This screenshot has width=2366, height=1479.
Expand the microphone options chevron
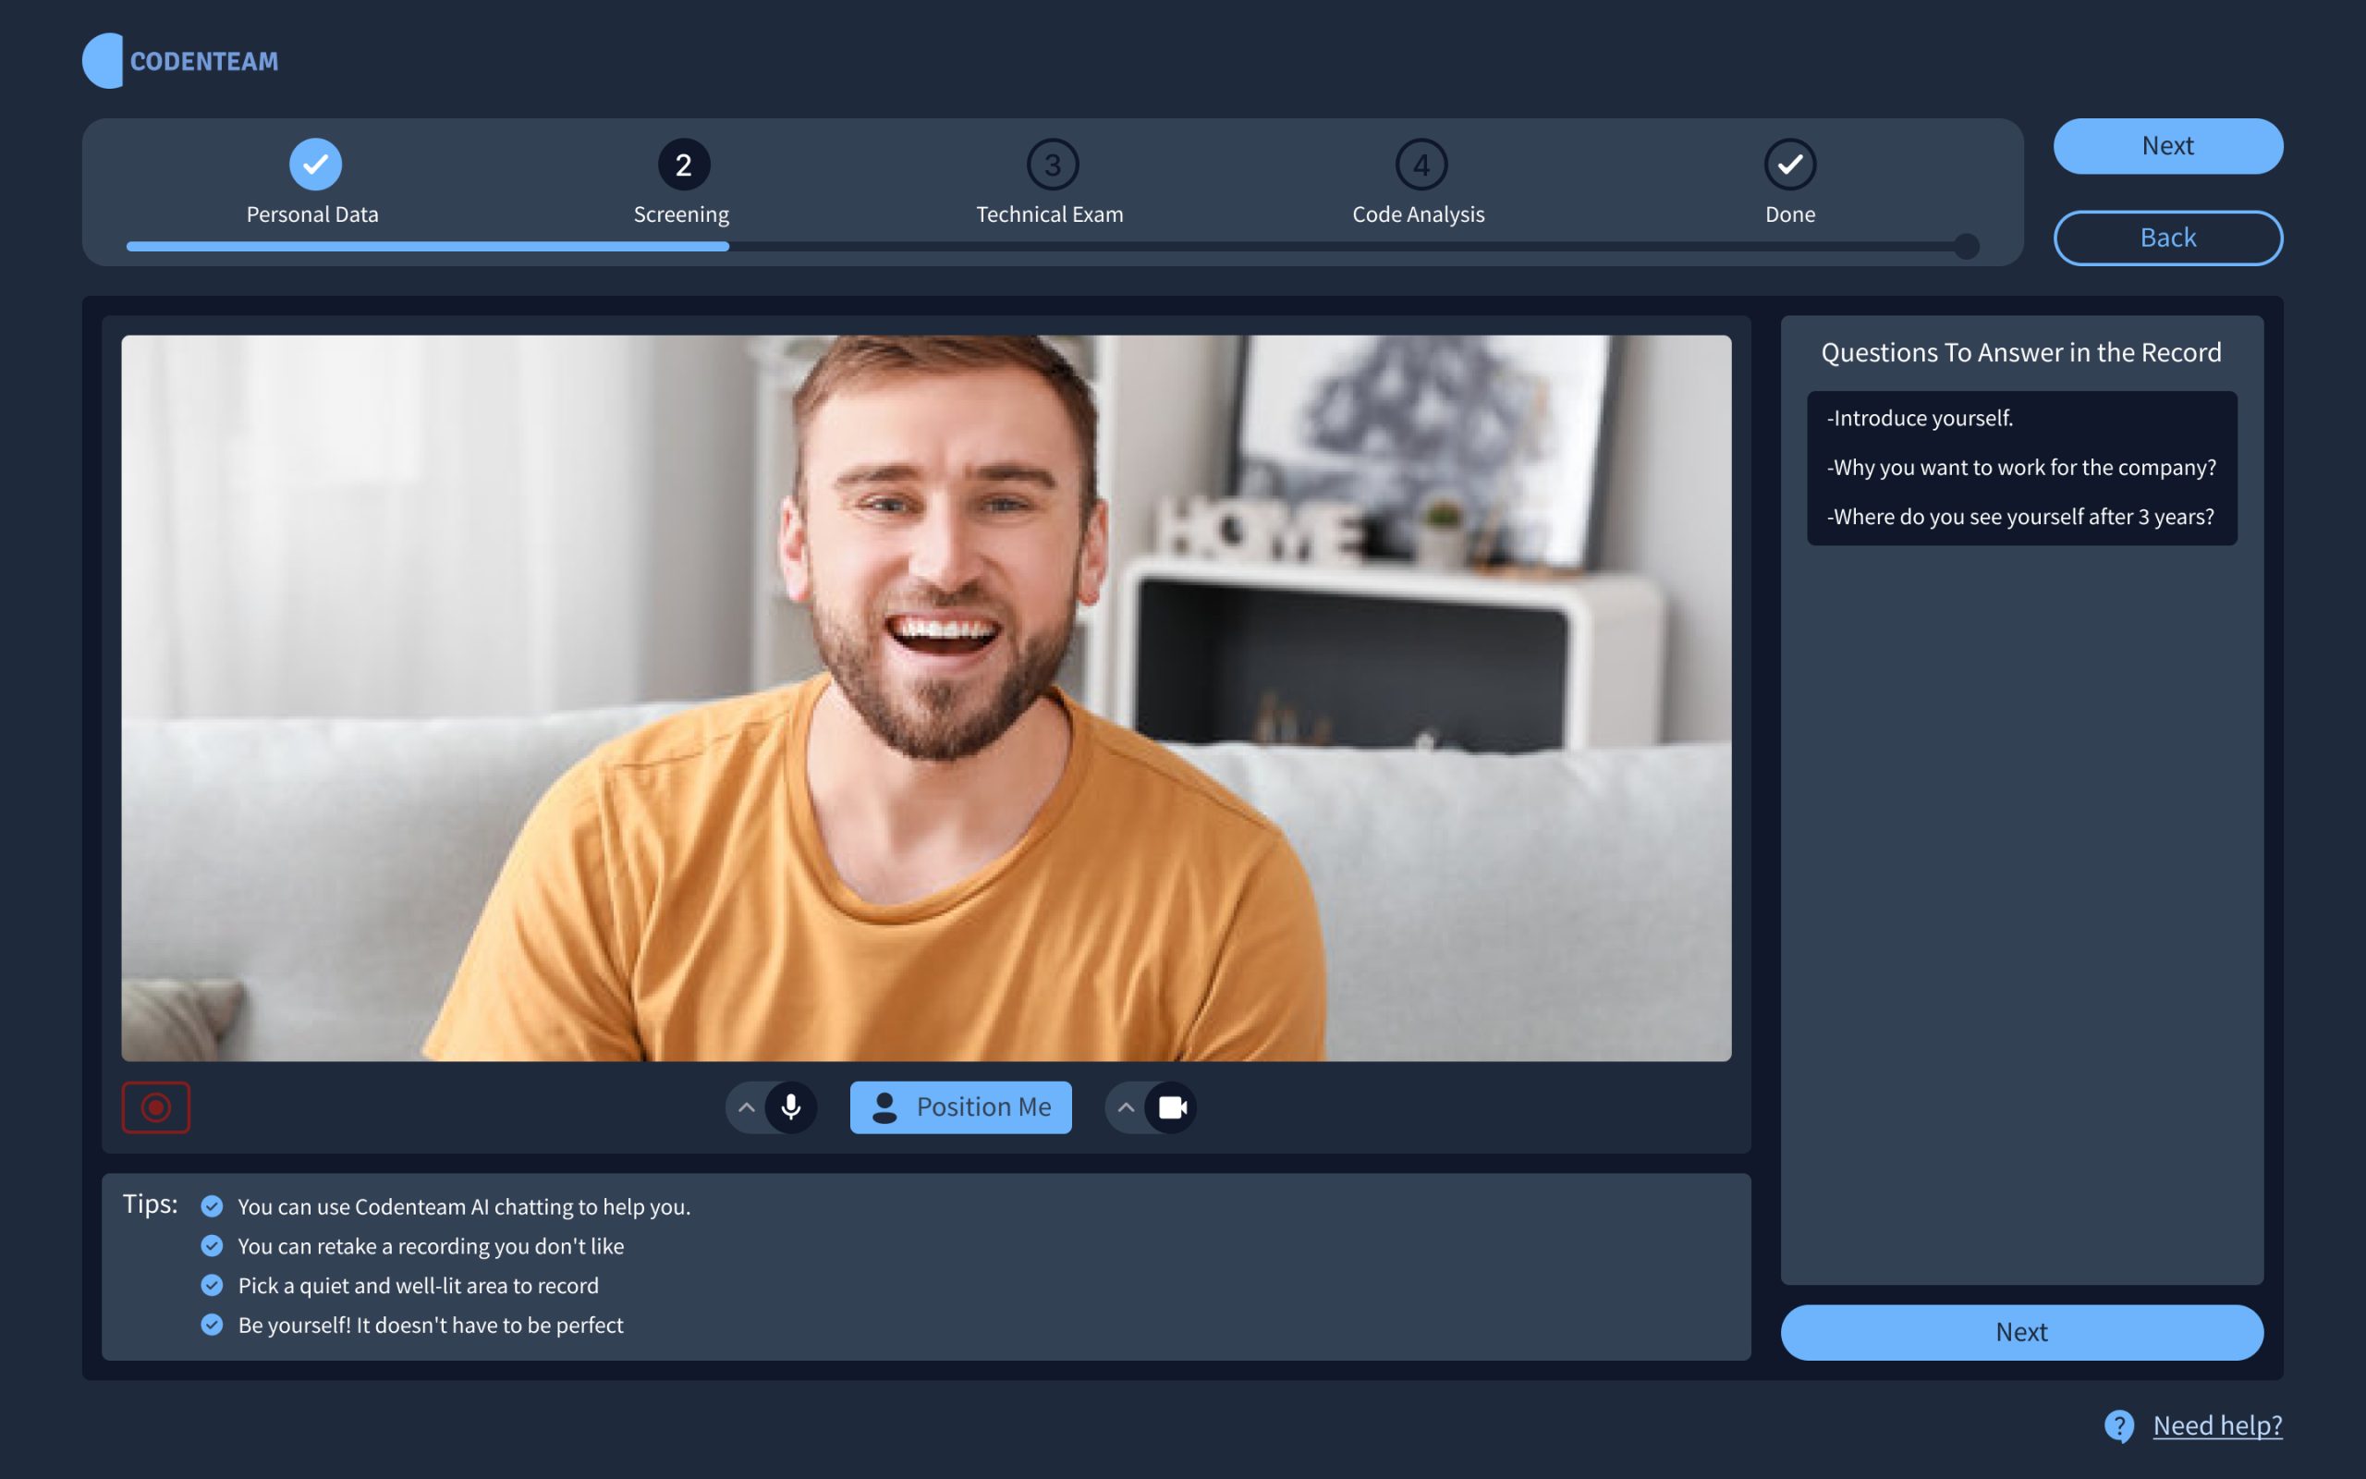click(x=746, y=1107)
